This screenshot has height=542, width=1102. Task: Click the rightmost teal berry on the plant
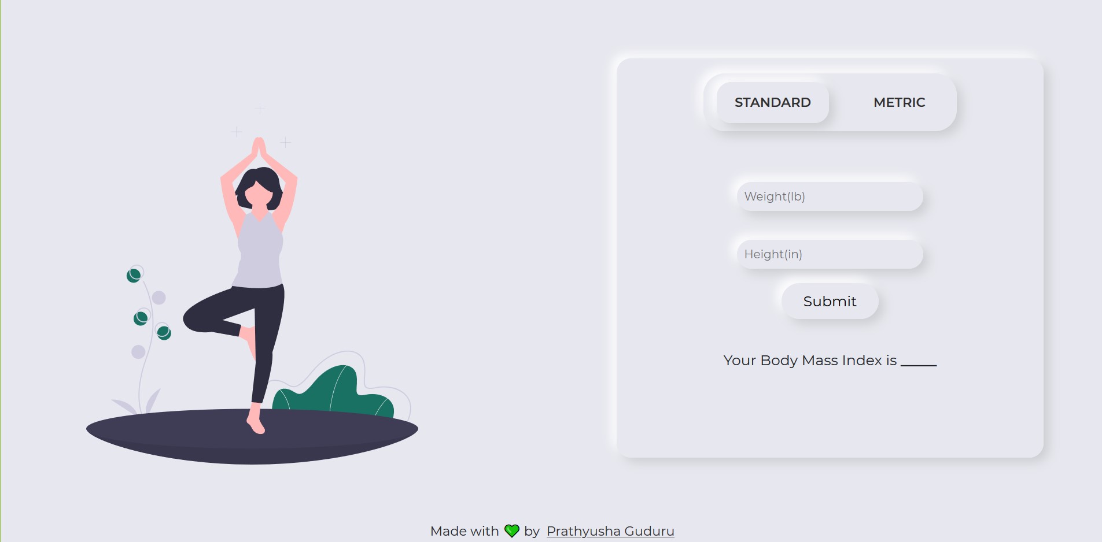pyautogui.click(x=164, y=333)
